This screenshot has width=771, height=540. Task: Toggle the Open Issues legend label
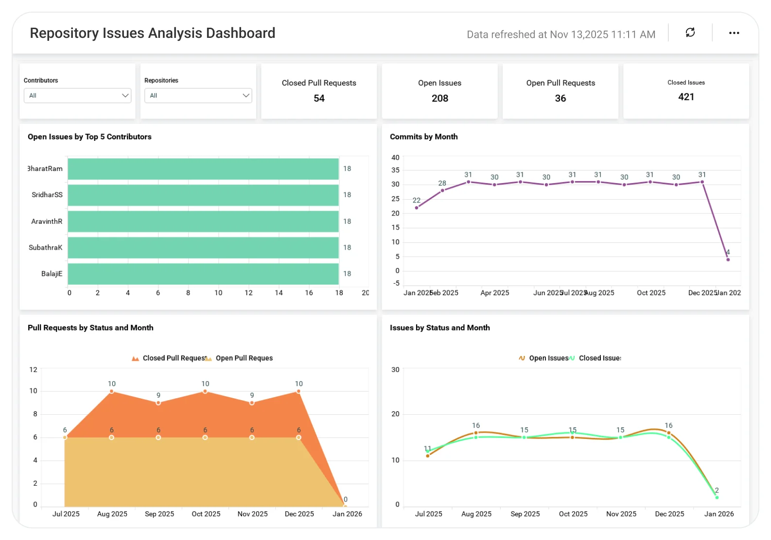click(548, 358)
